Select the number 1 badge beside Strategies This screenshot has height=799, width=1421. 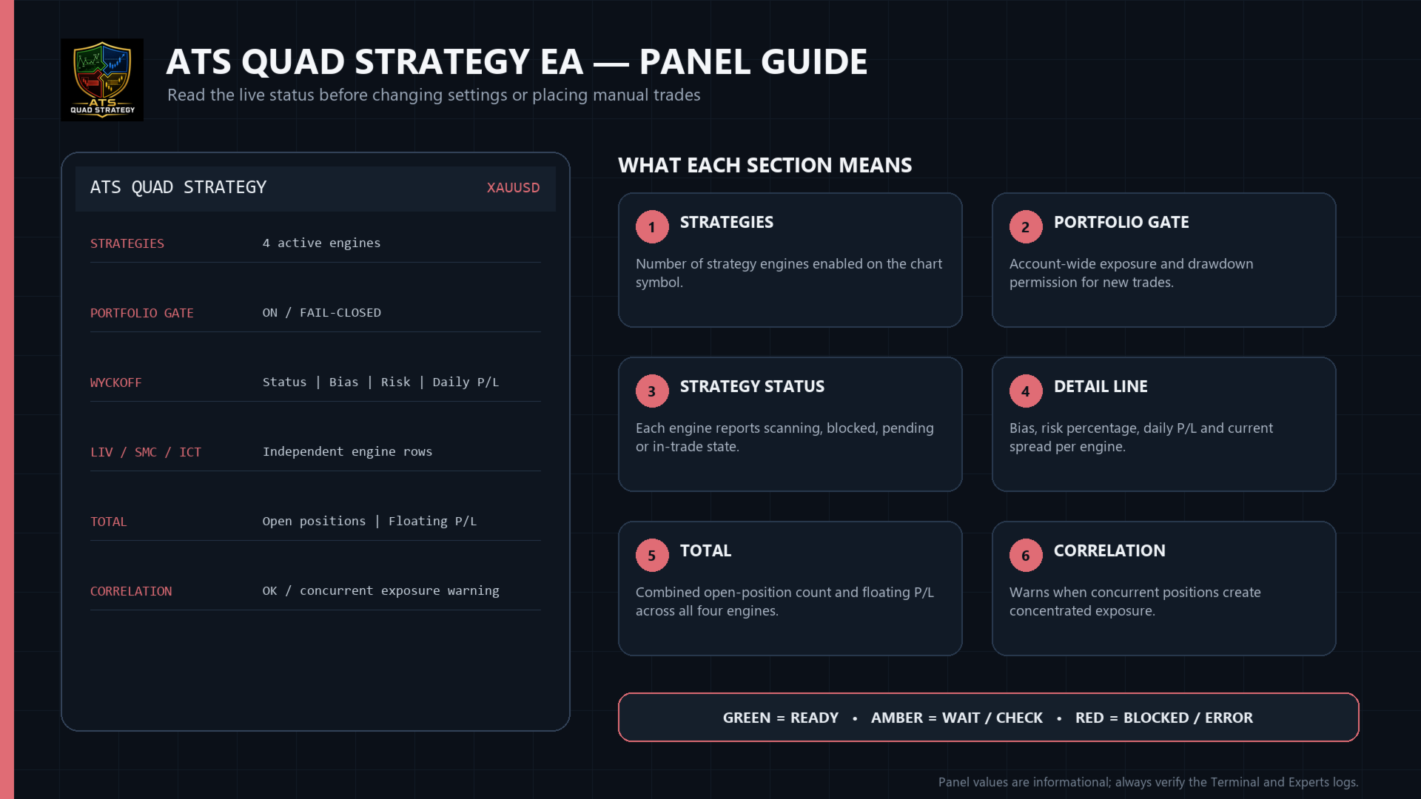(652, 227)
